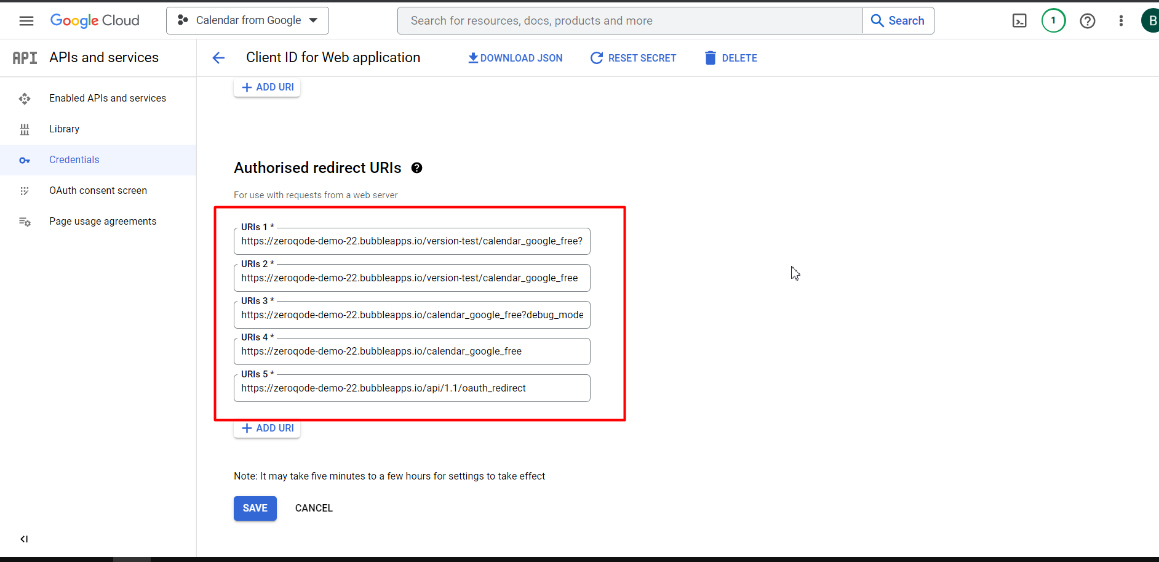Click the Enabled APIs diamond icon
The width and height of the screenshot is (1159, 562).
(25, 98)
